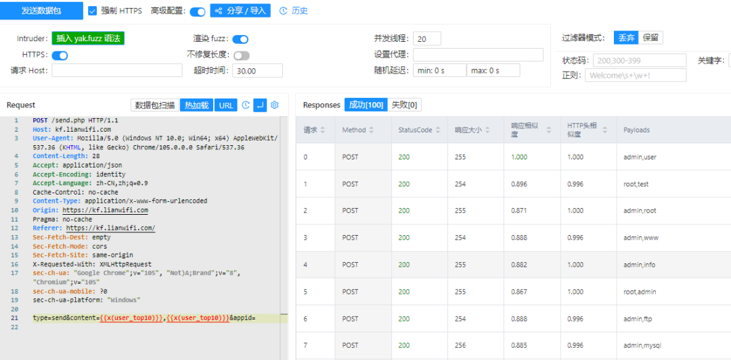
Task: Click the Request editor vertical scrollbar
Action: [x=284, y=237]
